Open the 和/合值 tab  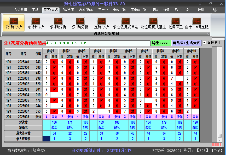point(68,10)
